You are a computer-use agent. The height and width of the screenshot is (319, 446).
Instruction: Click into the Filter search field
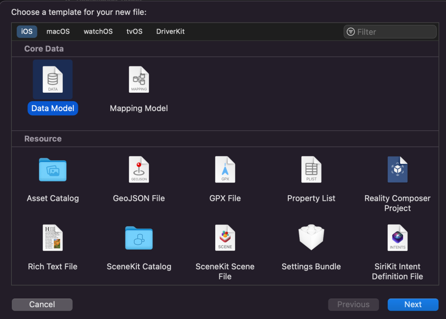[x=394, y=32]
